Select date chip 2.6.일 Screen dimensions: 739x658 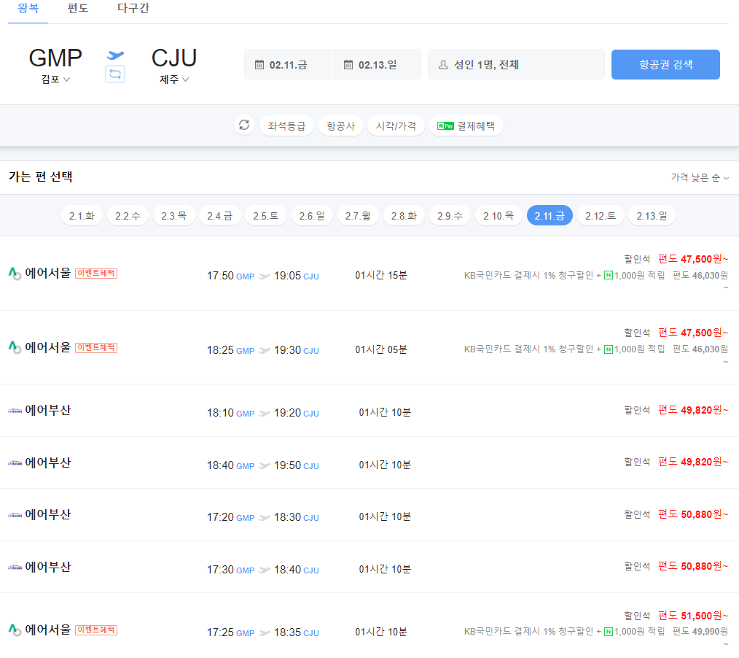pyautogui.click(x=311, y=216)
